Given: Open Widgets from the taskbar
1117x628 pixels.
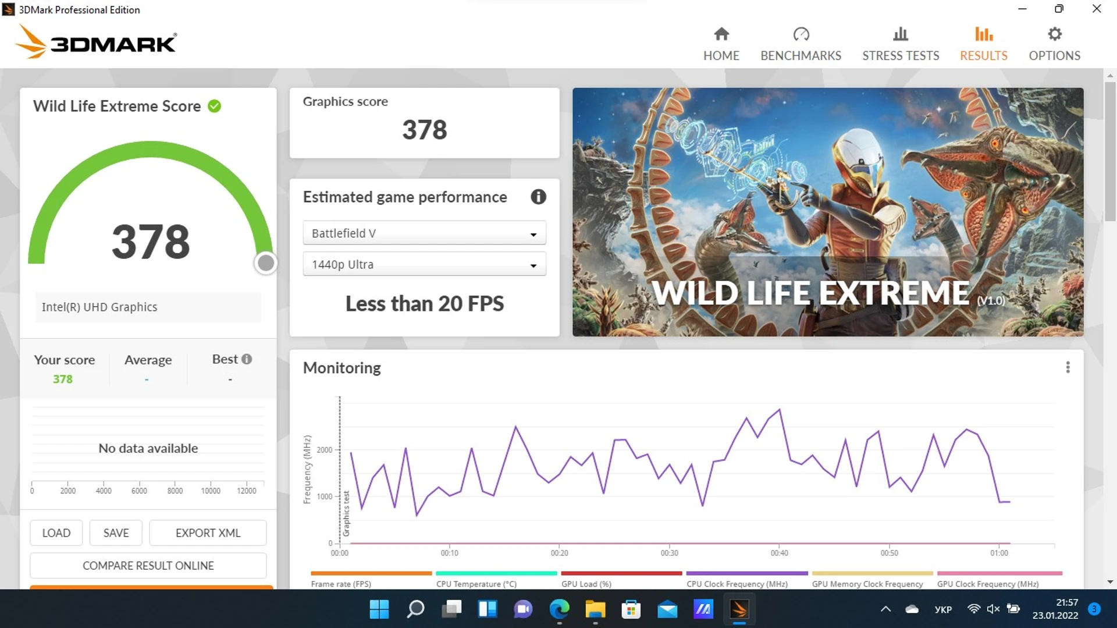Looking at the screenshot, I should tap(488, 609).
